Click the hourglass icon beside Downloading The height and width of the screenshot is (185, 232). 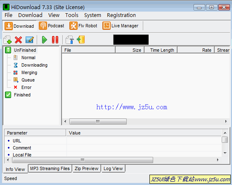(16, 65)
